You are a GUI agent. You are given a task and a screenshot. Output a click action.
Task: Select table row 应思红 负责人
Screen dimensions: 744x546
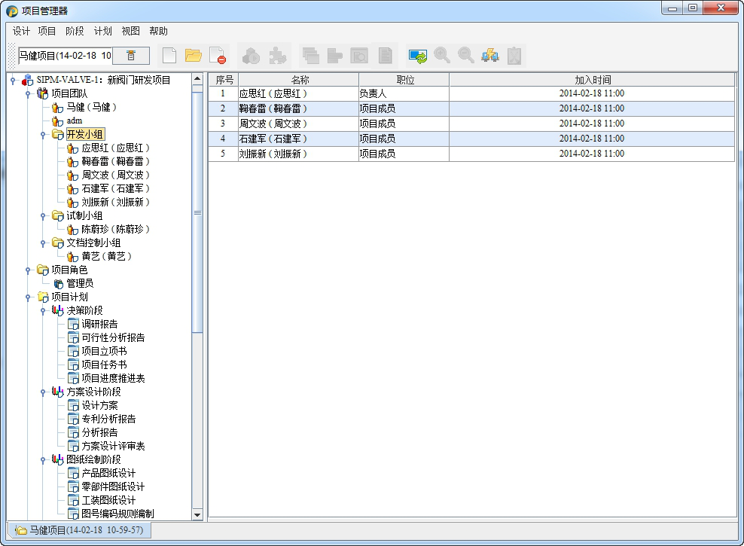[471, 93]
